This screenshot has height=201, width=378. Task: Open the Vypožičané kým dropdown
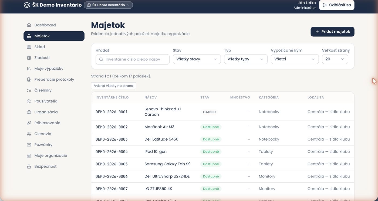coord(295,59)
